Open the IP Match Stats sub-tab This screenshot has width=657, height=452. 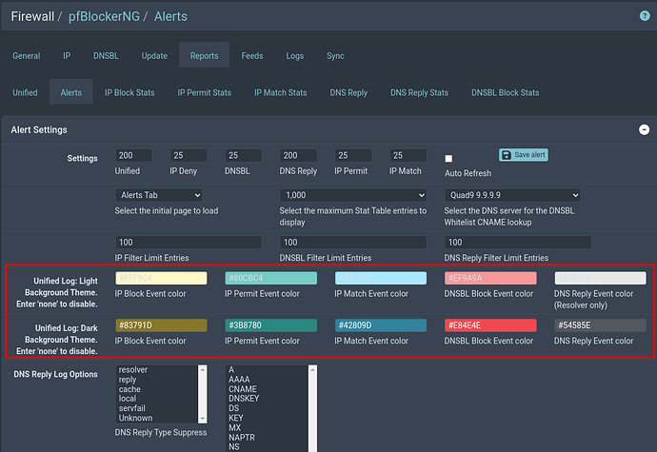tap(280, 92)
